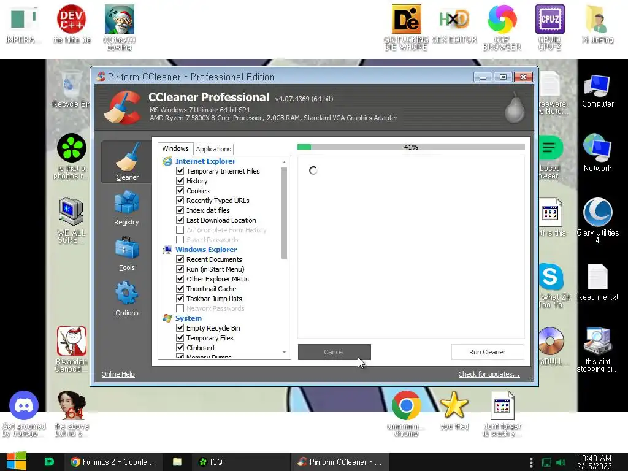
Task: Open the CPUID CPU-Z desktop icon
Action: 550,27
